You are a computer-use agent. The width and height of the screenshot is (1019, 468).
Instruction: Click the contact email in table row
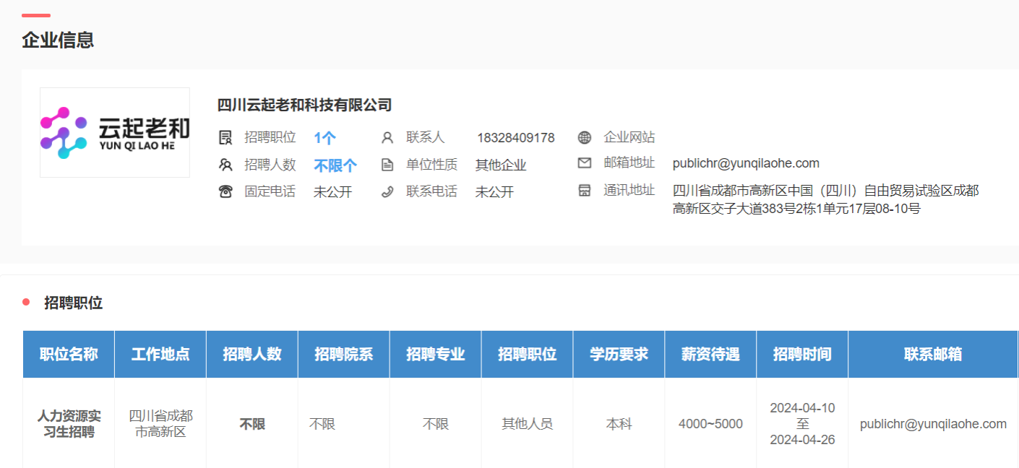pos(933,424)
